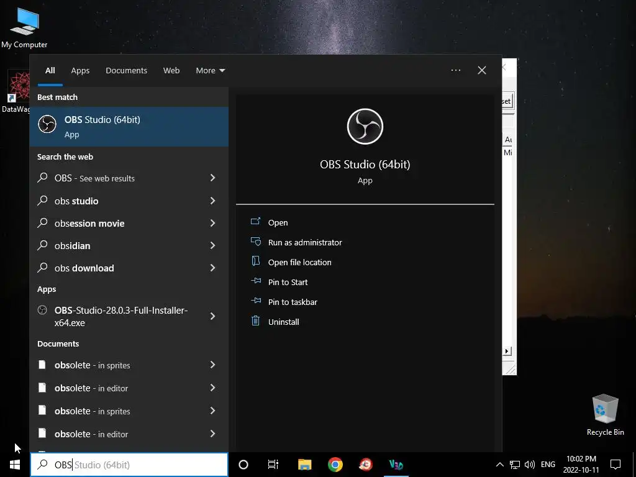Expand the 'obs studio' suggestion chevron
Image resolution: width=636 pixels, height=477 pixels.
coord(212,201)
